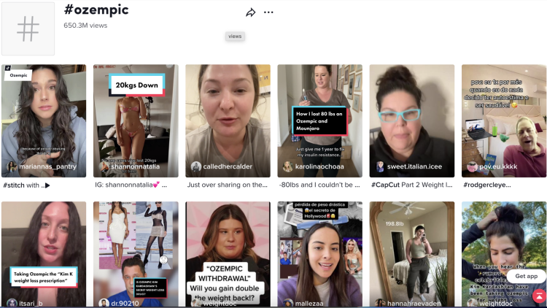Open sweet.italian.icee video thumbnail

(x=412, y=121)
